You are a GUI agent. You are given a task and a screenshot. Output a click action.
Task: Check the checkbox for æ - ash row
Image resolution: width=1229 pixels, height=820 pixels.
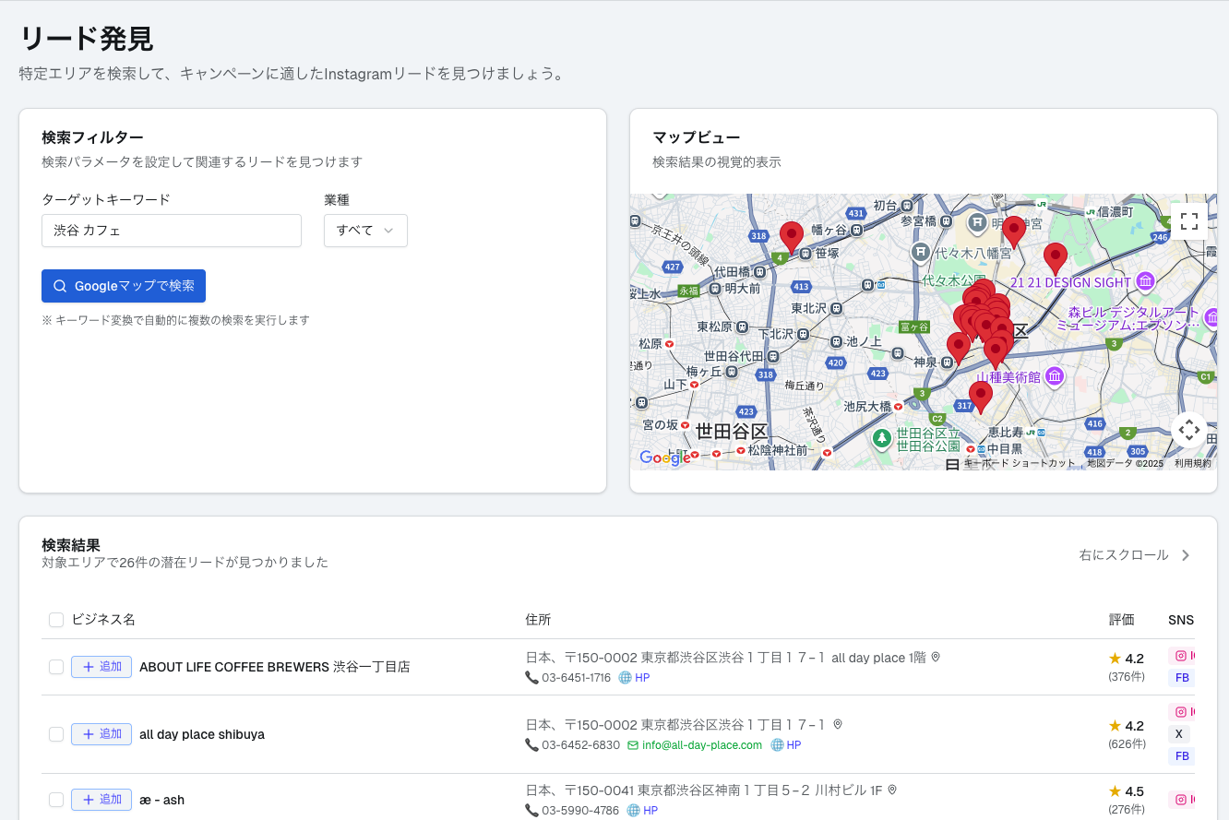[55, 799]
